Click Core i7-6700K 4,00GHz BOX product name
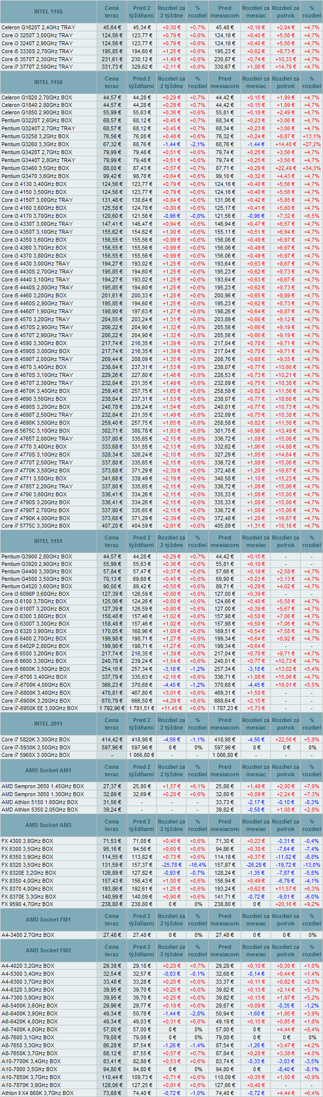This screenshot has height=1097, width=323. 36,685
